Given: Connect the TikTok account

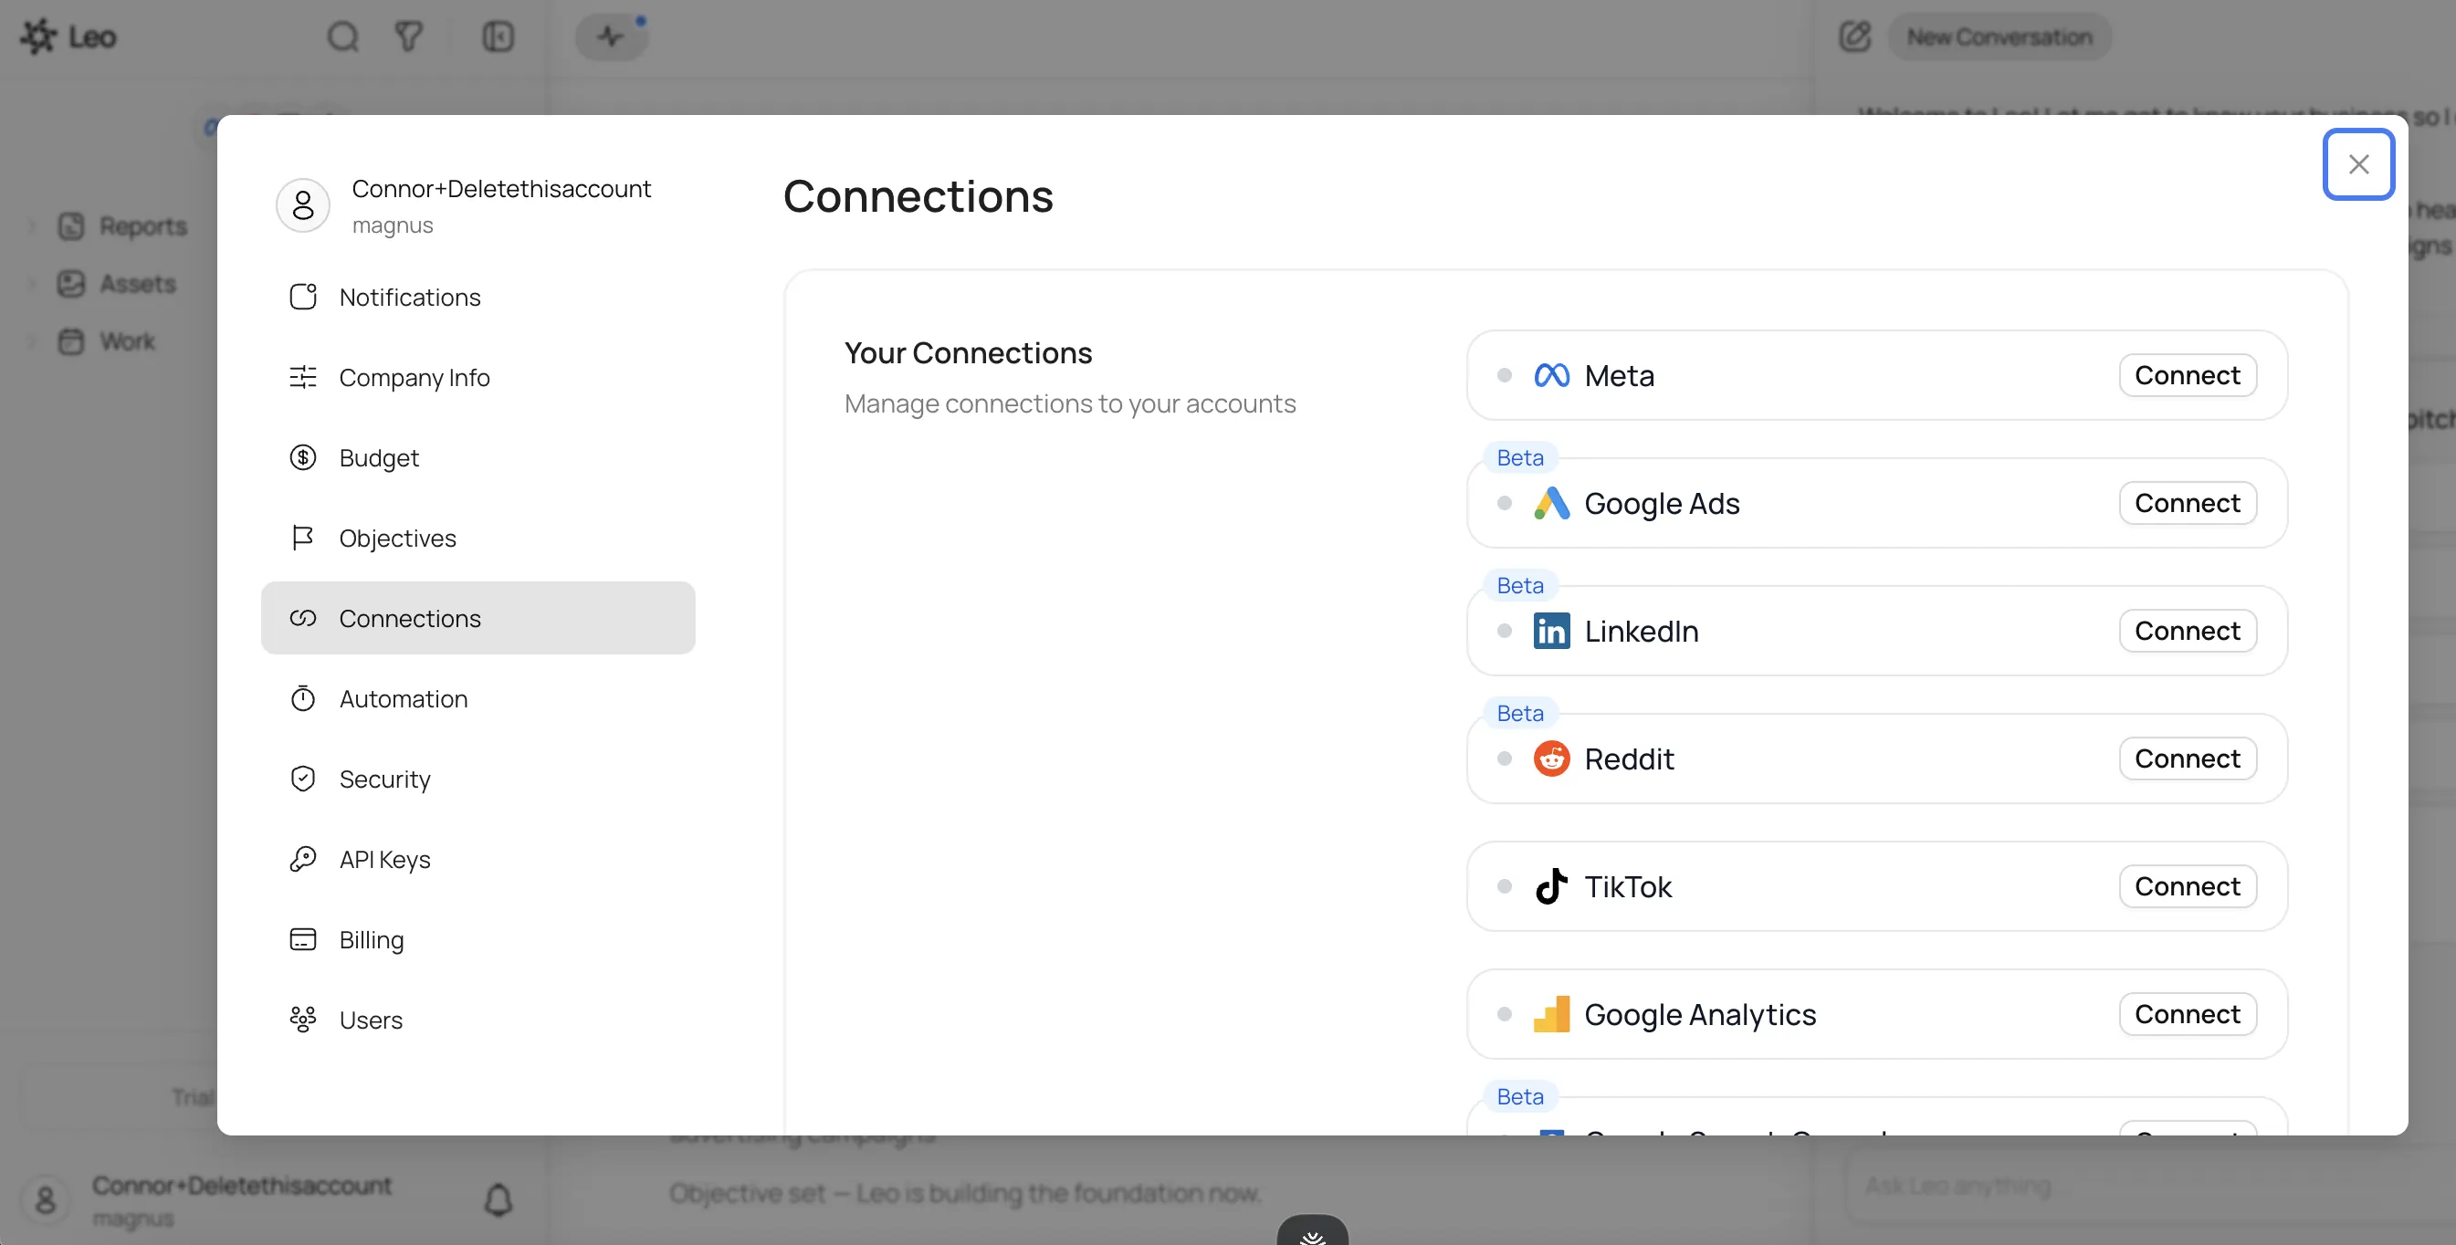Looking at the screenshot, I should click(x=2188, y=886).
